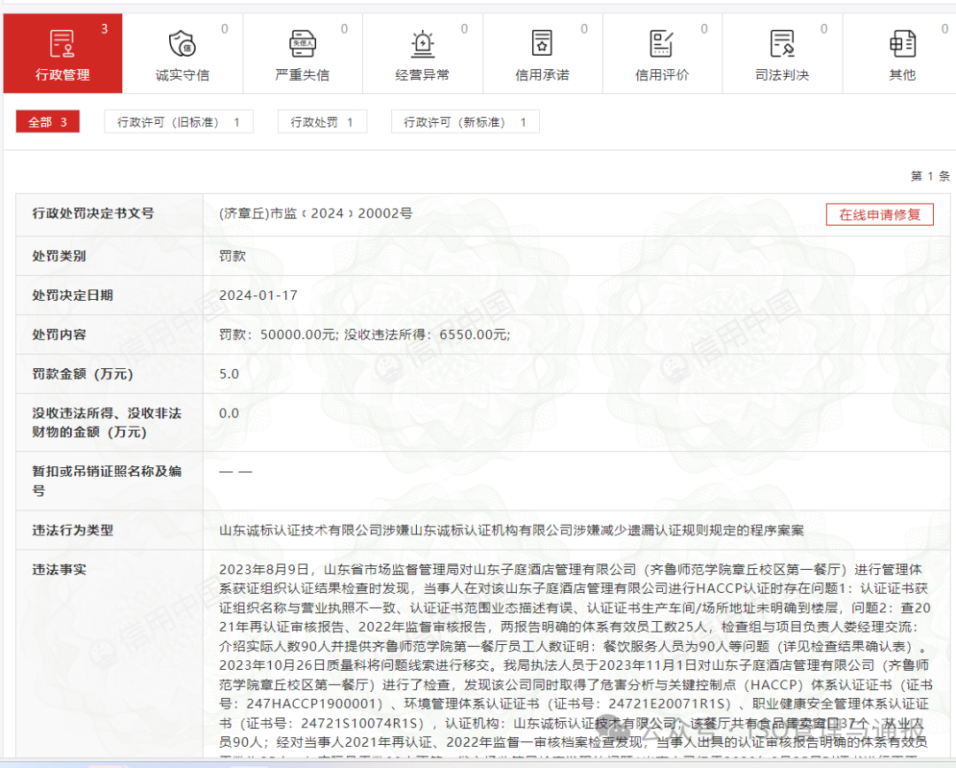Click the 第 1 条 page indicator

pyautogui.click(x=929, y=175)
